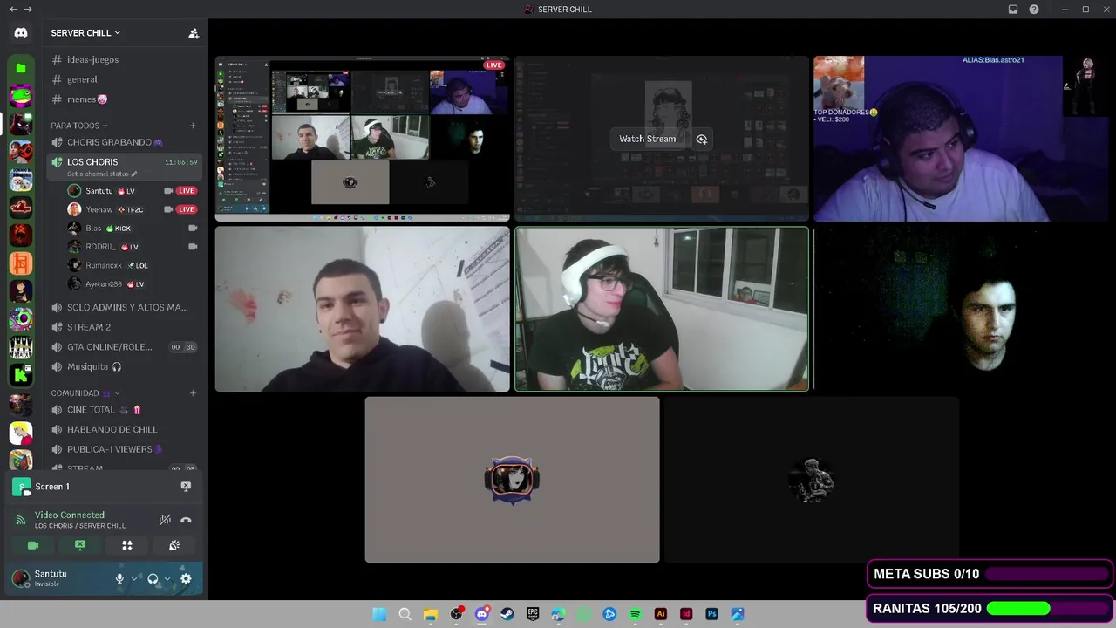Screen dimensions: 1116x628
Task: Disconnect from voice with hang-up icon
Action: [x=186, y=520]
